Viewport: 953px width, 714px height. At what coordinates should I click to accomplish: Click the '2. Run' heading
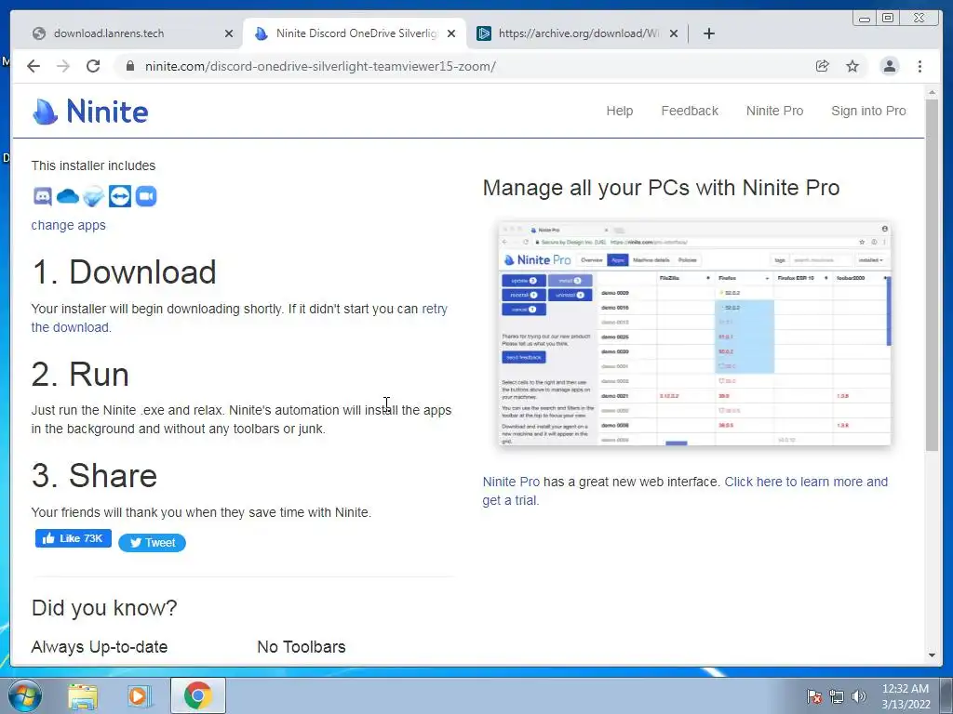[80, 374]
